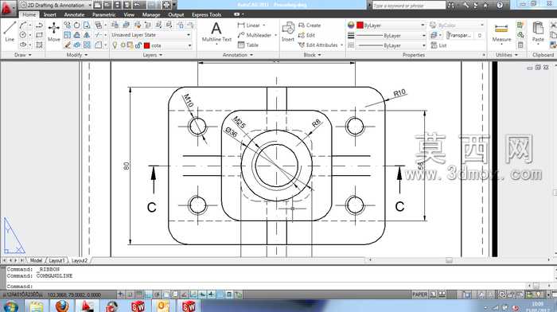Screen dimensions: 557x312
Task: Click the Transparency button
Action: point(459,35)
